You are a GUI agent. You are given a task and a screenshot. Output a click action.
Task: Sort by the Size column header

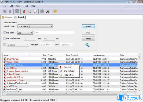tap(38, 55)
